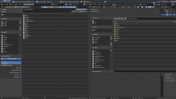Collapse the System panel in left window
Viewport: 176px width, 99px height.
click(1, 11)
